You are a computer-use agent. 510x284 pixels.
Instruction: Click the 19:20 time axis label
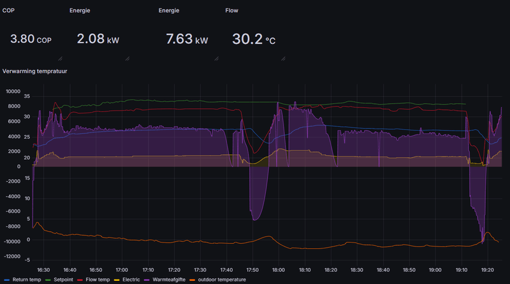[487, 270]
